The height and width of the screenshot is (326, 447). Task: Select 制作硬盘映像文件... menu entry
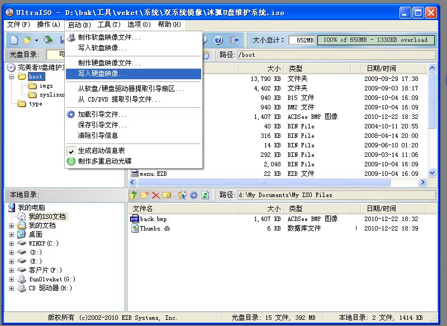[x=134, y=63]
